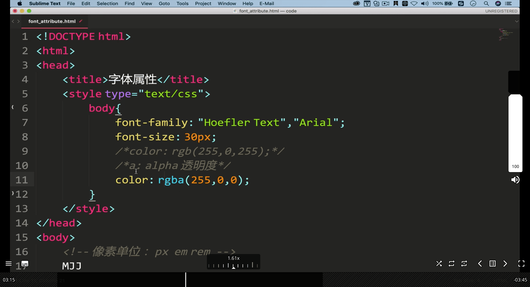
Task: Click the elapsed time 03:15
Action: (x=9, y=280)
